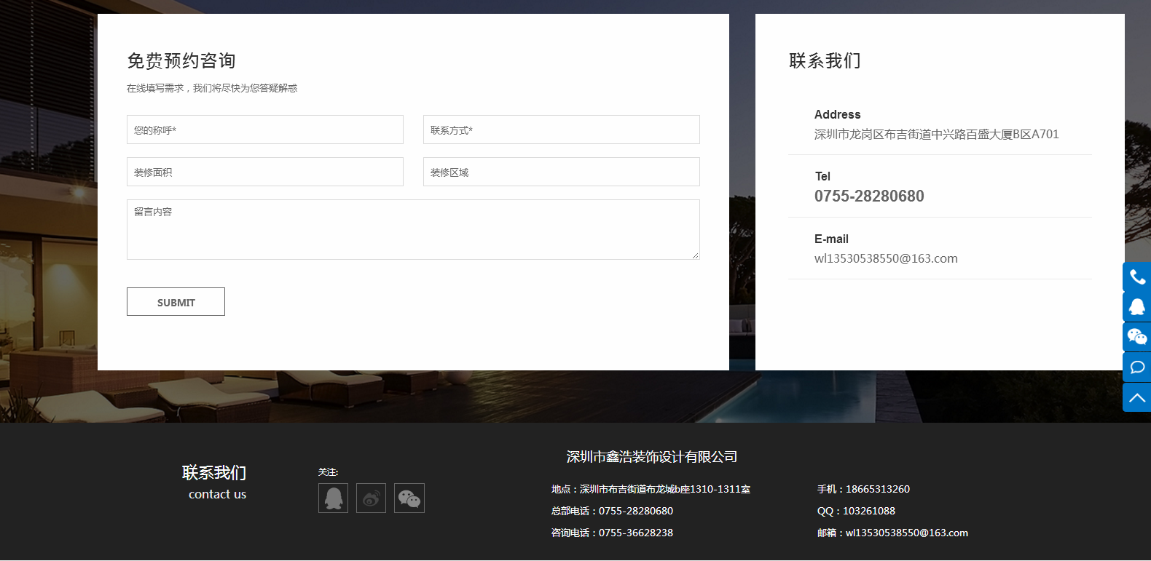Click the footer QQ follow icon
Screen dimensions: 1151x561
point(333,498)
